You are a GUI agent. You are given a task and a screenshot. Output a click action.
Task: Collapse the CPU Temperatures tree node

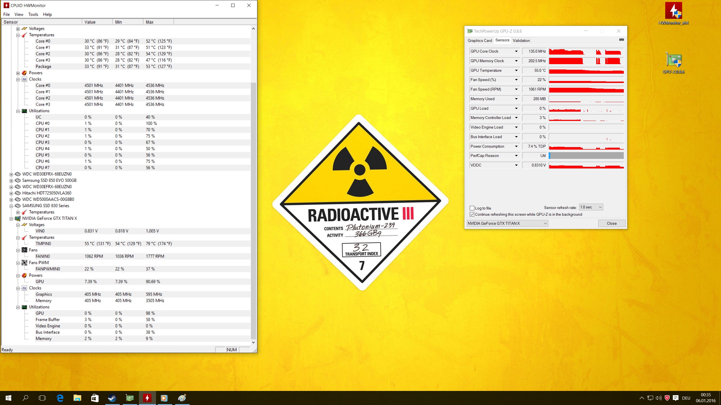tap(18, 35)
